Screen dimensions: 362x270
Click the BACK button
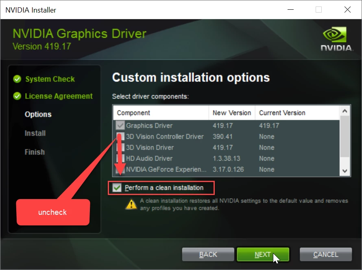tap(208, 254)
